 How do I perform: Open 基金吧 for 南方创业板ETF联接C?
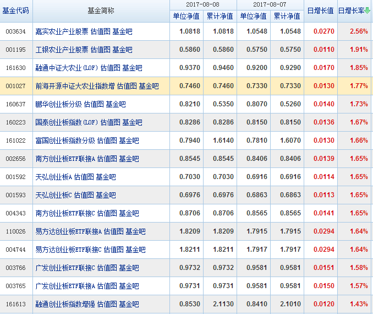click(x=129, y=213)
